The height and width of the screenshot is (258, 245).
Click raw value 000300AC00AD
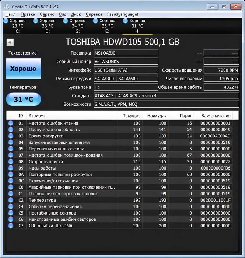pyautogui.click(x=215, y=136)
